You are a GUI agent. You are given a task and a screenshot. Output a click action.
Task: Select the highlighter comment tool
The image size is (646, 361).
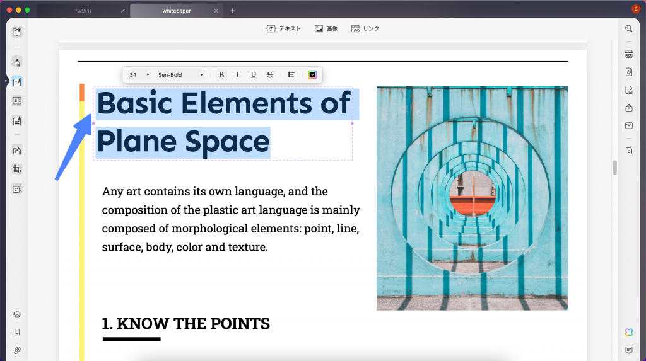tap(17, 62)
